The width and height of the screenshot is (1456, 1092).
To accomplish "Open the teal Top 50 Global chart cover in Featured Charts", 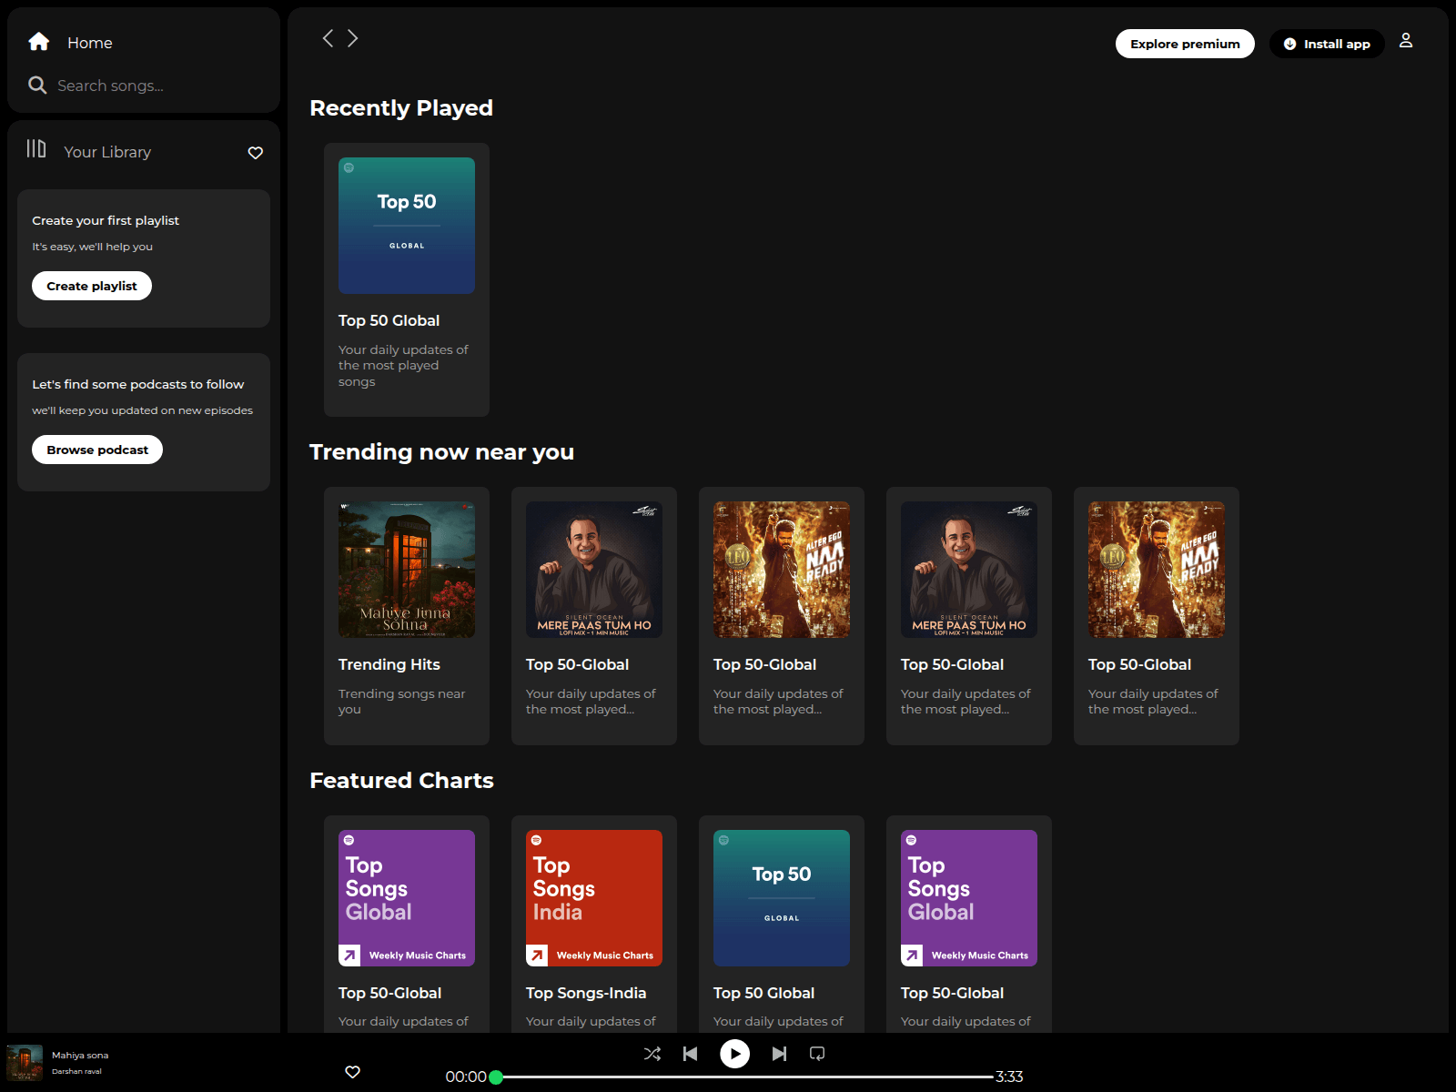I will (x=782, y=898).
